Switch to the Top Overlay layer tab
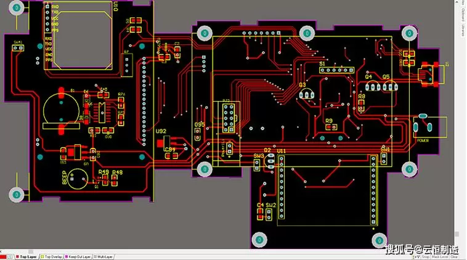467x260 pixels. [x=51, y=257]
